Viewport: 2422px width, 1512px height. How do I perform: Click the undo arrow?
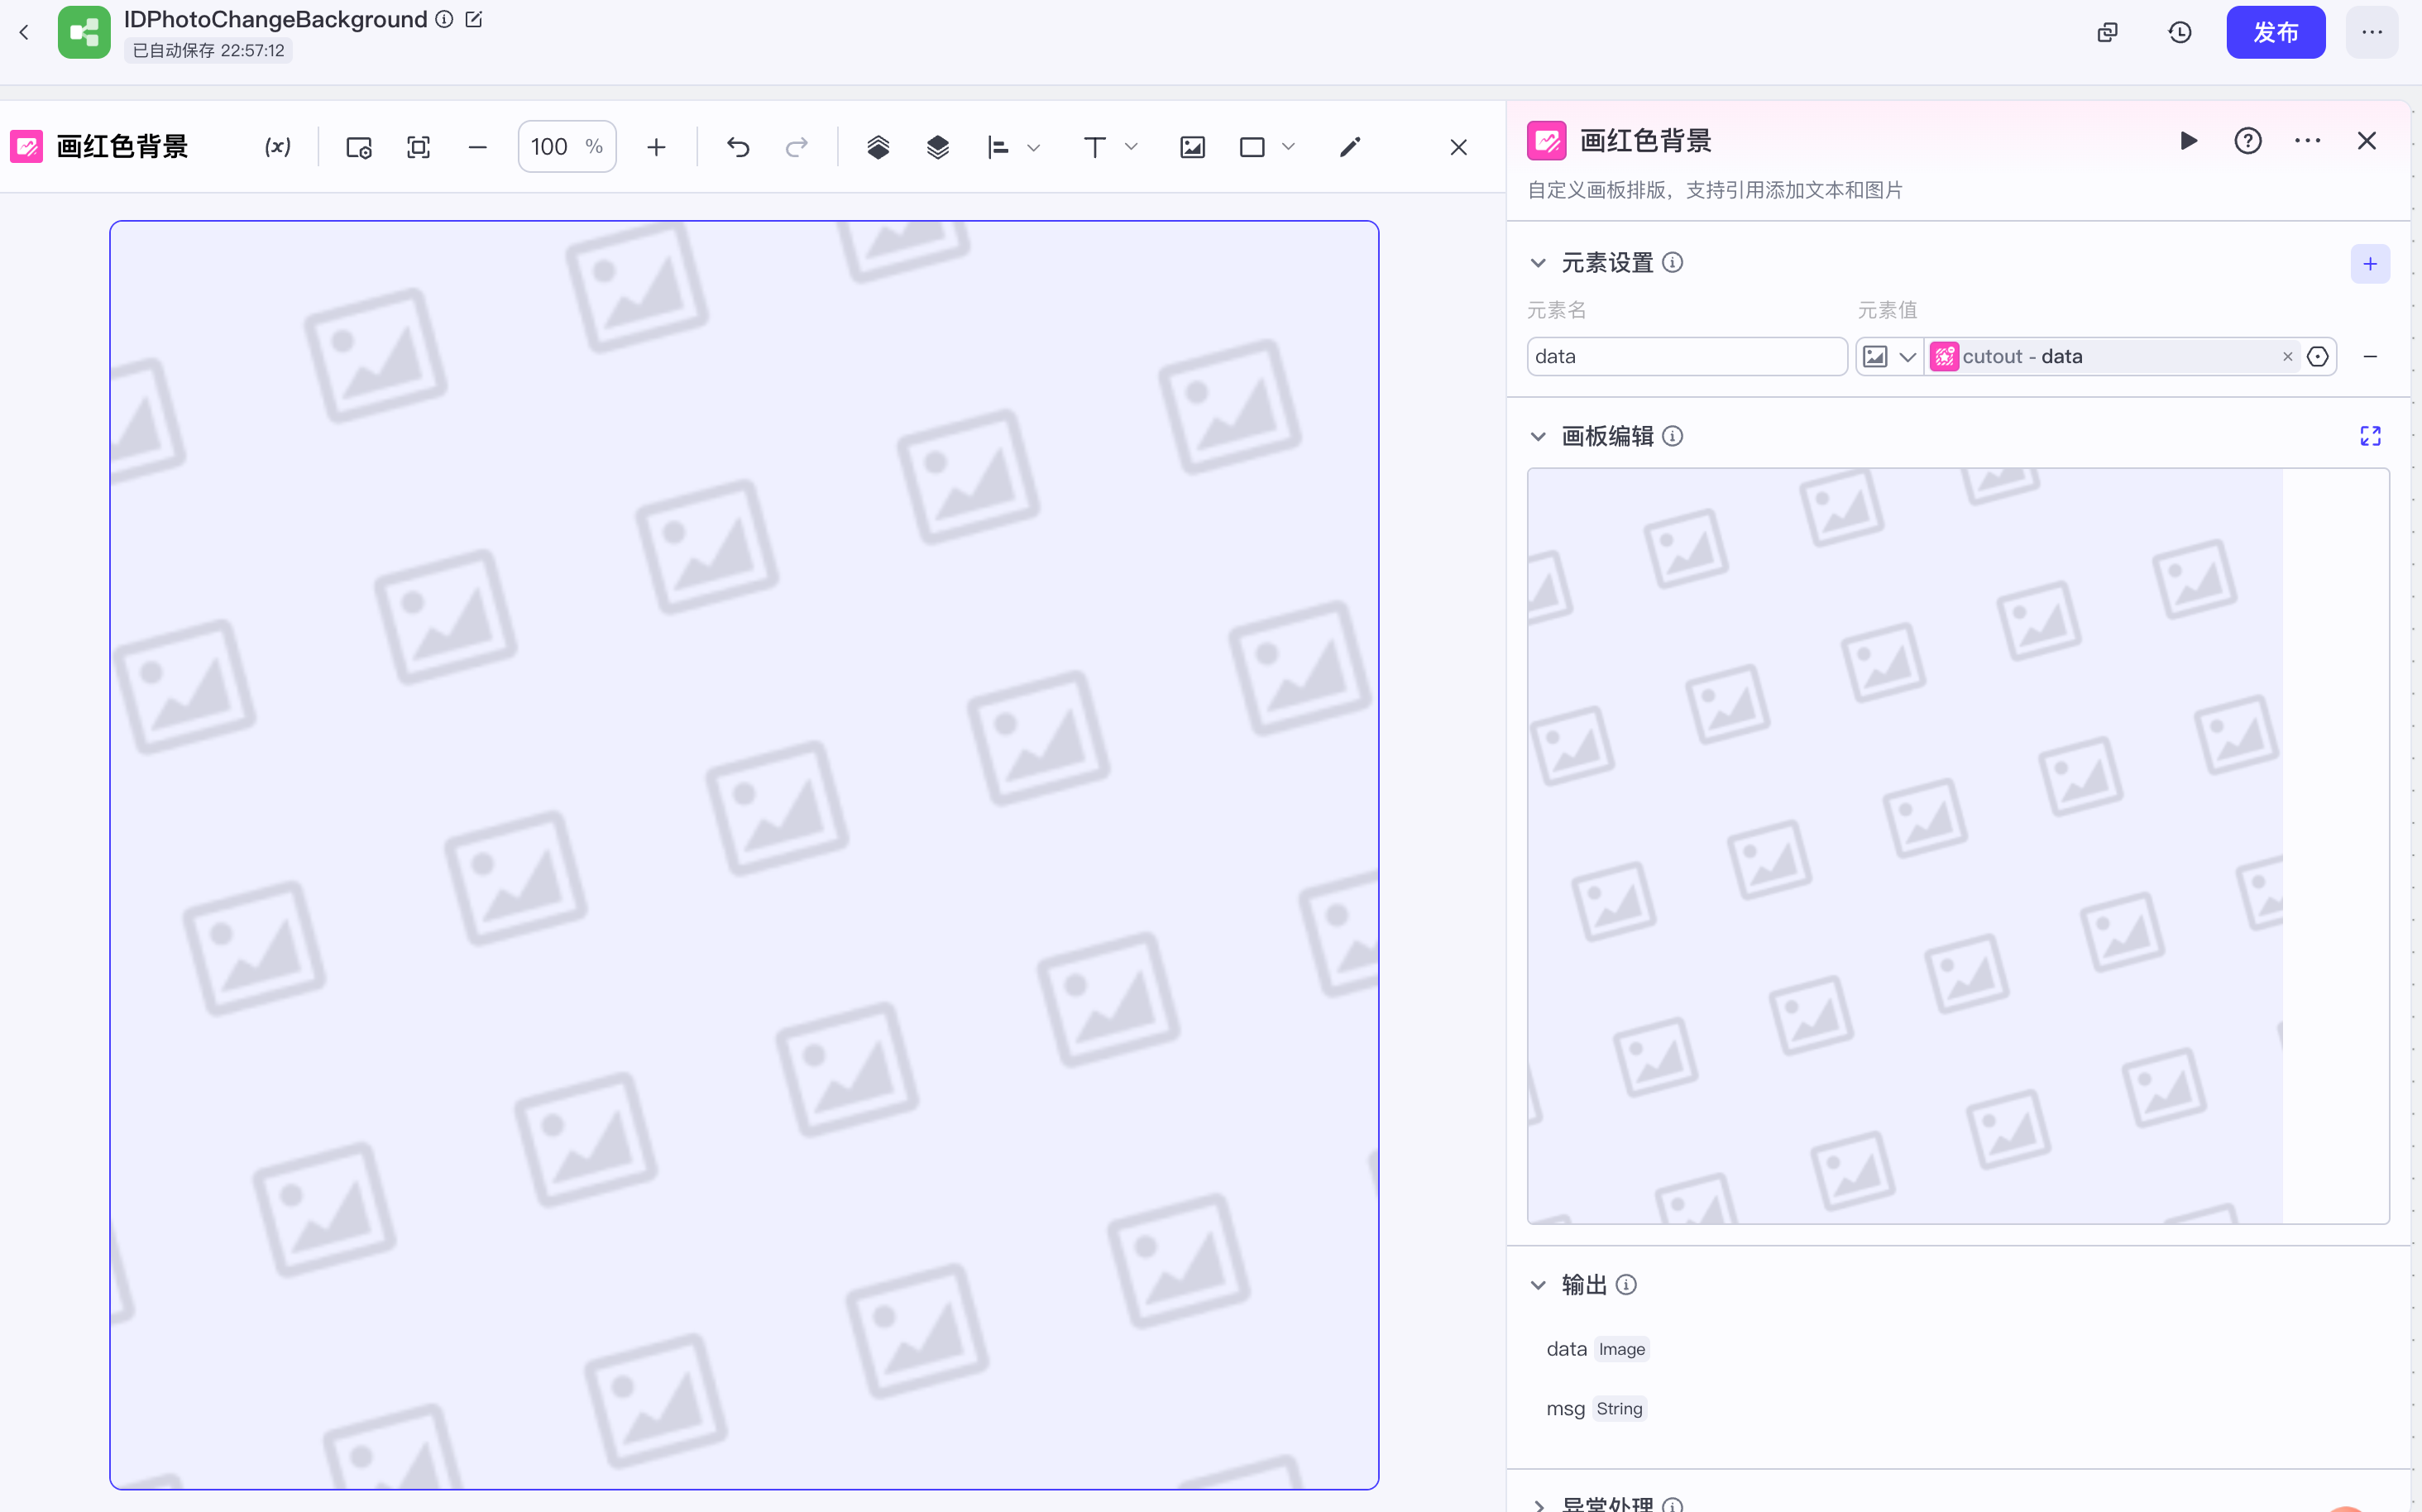[738, 147]
